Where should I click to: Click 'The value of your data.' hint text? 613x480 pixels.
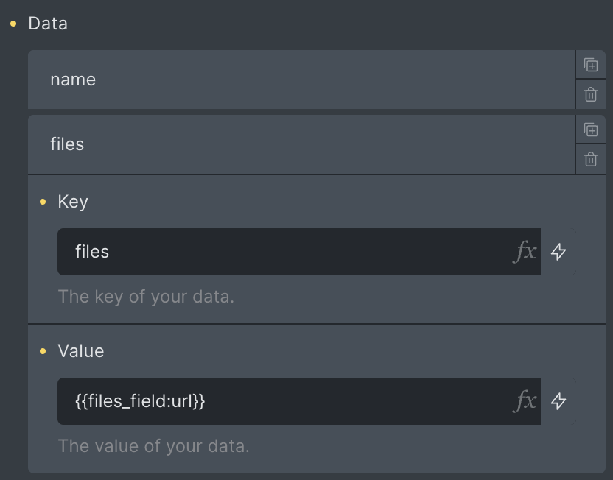tap(154, 446)
